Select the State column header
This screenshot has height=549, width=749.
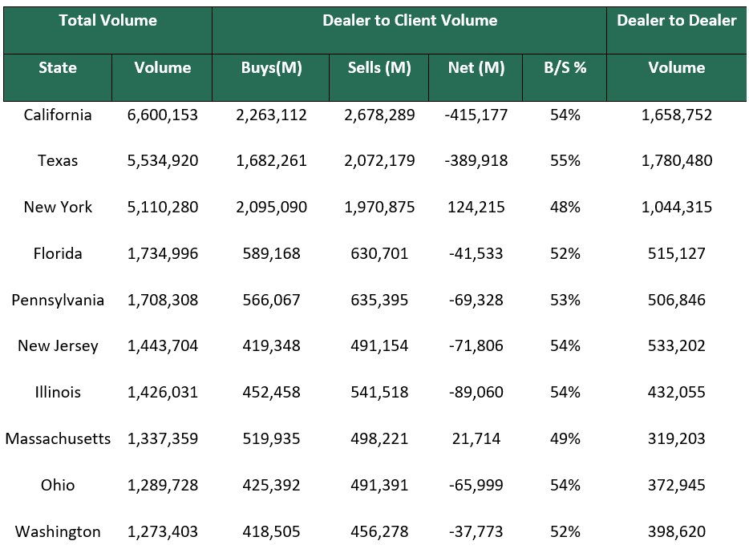pos(58,68)
